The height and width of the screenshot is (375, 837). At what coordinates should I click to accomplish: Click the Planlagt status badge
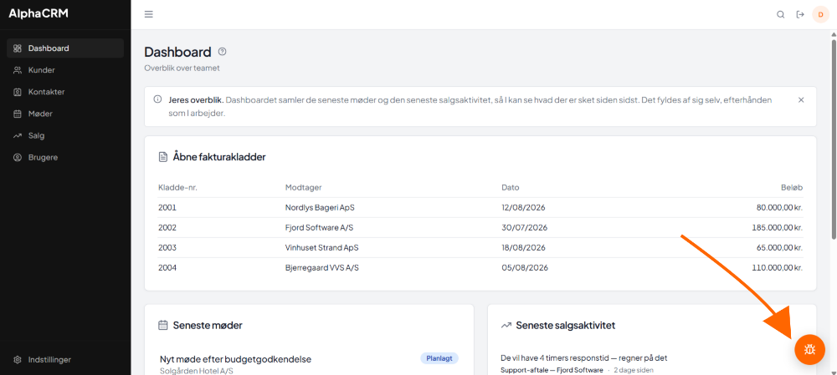(439, 358)
